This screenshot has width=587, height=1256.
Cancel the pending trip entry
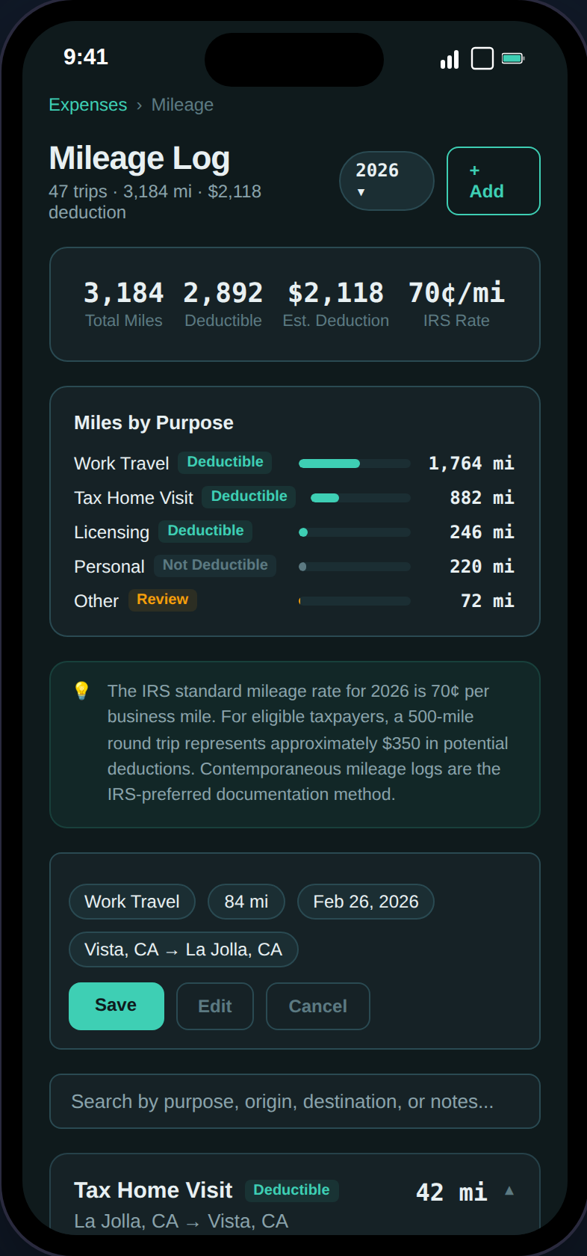[317, 1006]
